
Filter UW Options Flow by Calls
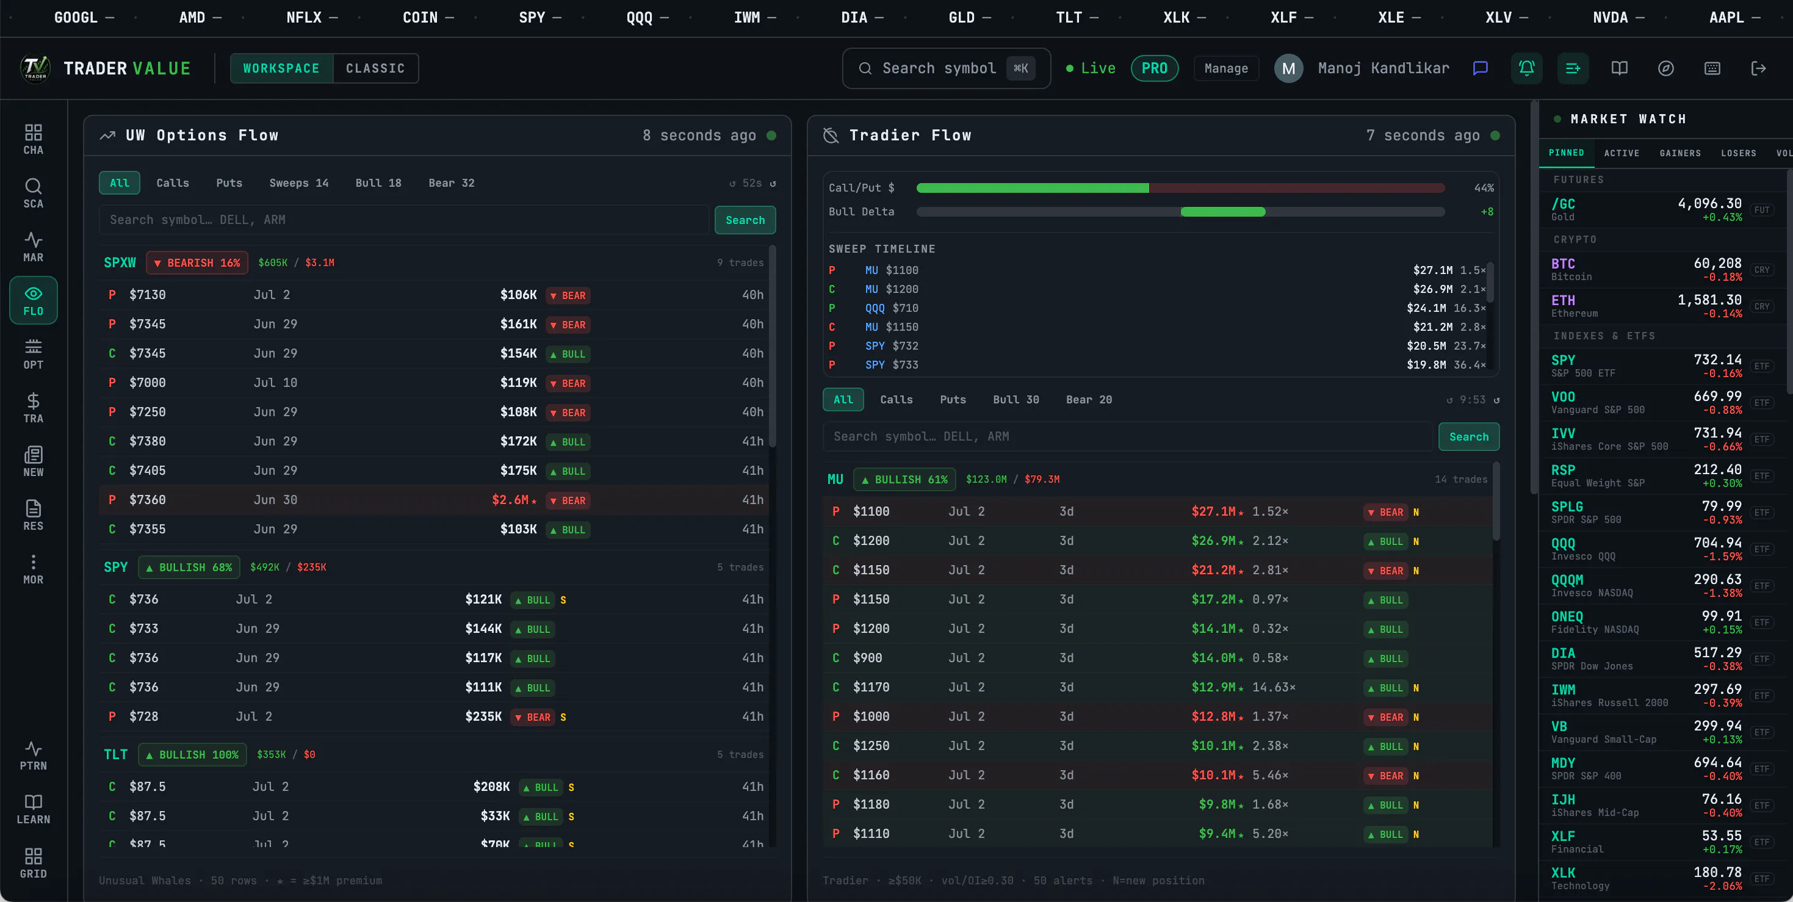pos(173,183)
